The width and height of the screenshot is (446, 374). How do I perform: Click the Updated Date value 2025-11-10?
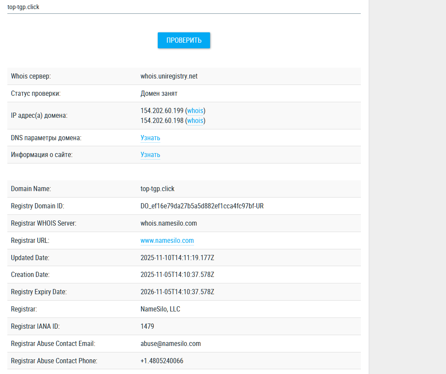click(177, 258)
